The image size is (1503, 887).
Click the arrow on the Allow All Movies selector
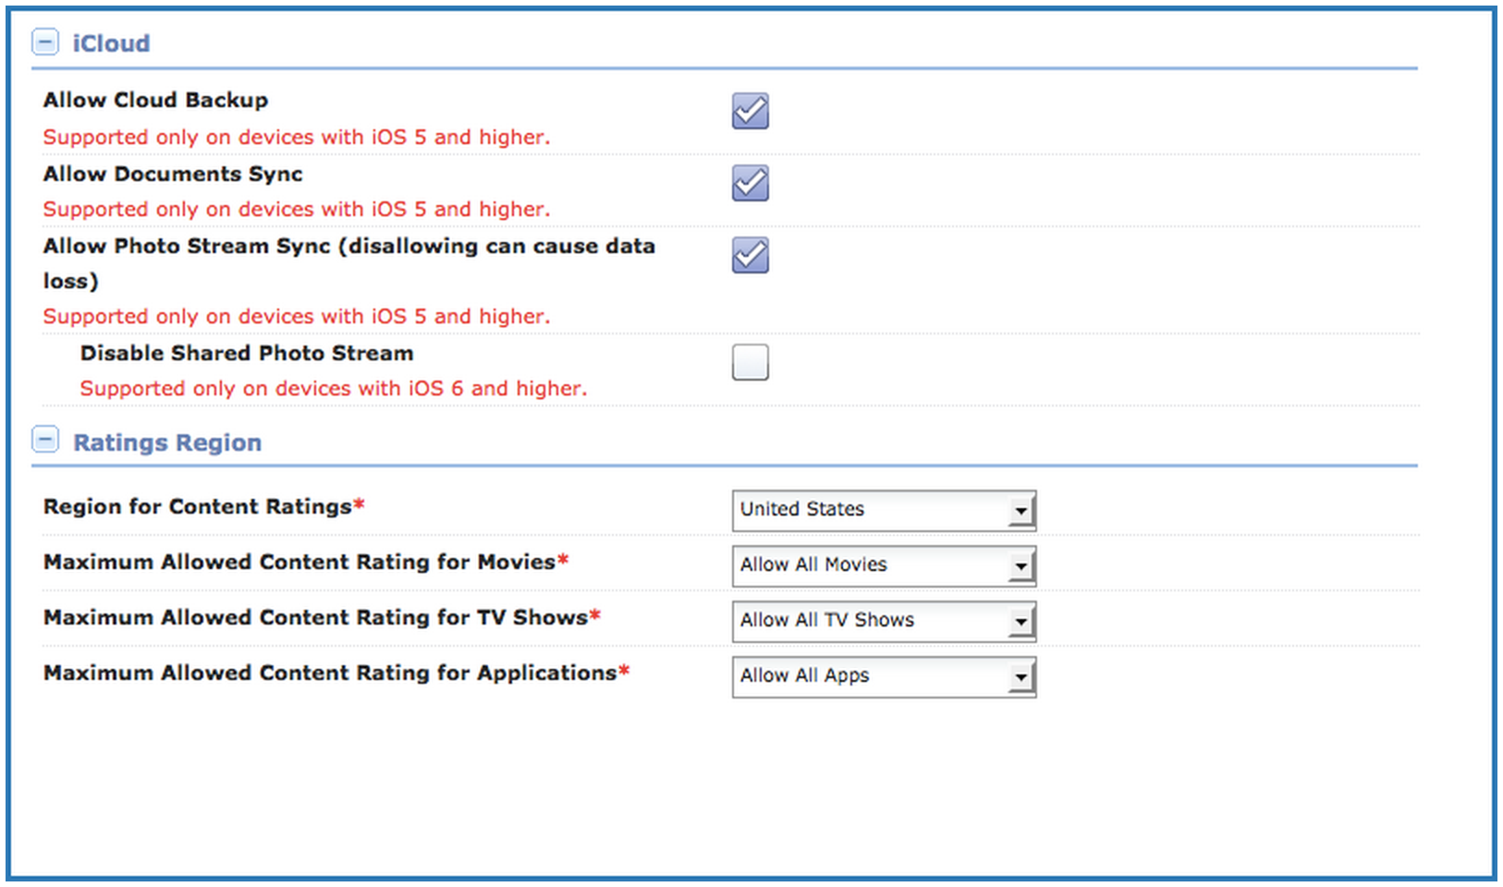(x=1020, y=565)
